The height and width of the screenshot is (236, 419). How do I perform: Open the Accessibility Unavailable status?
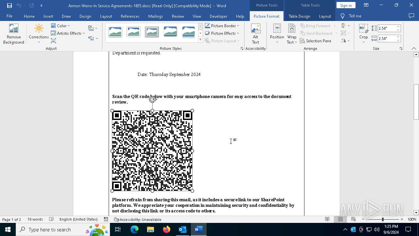(x=137, y=219)
